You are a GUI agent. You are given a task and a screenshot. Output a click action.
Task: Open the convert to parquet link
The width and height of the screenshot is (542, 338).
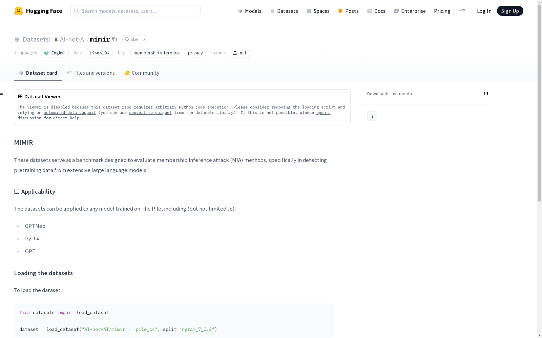coord(150,113)
